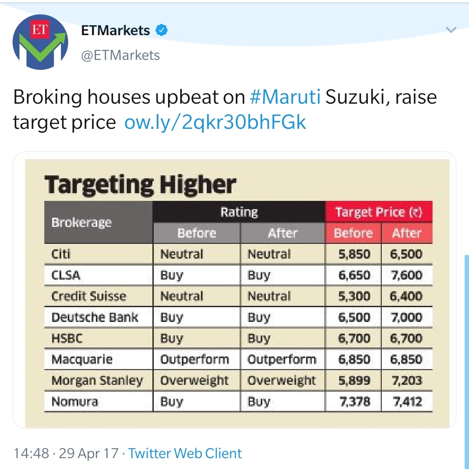Open the Twitter Web Client source link
This screenshot has height=469, width=469.
click(x=185, y=453)
